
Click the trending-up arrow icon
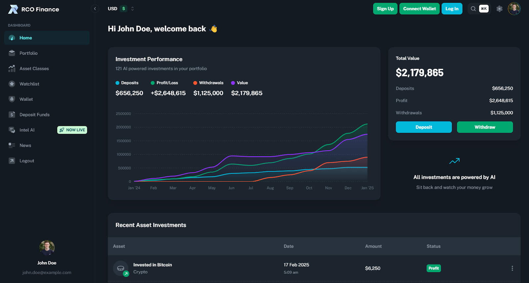454,161
